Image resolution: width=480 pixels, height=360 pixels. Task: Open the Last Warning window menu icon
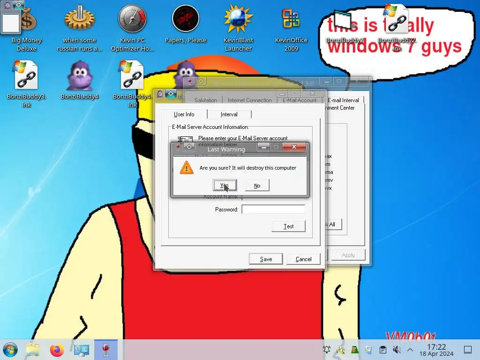pos(189,147)
